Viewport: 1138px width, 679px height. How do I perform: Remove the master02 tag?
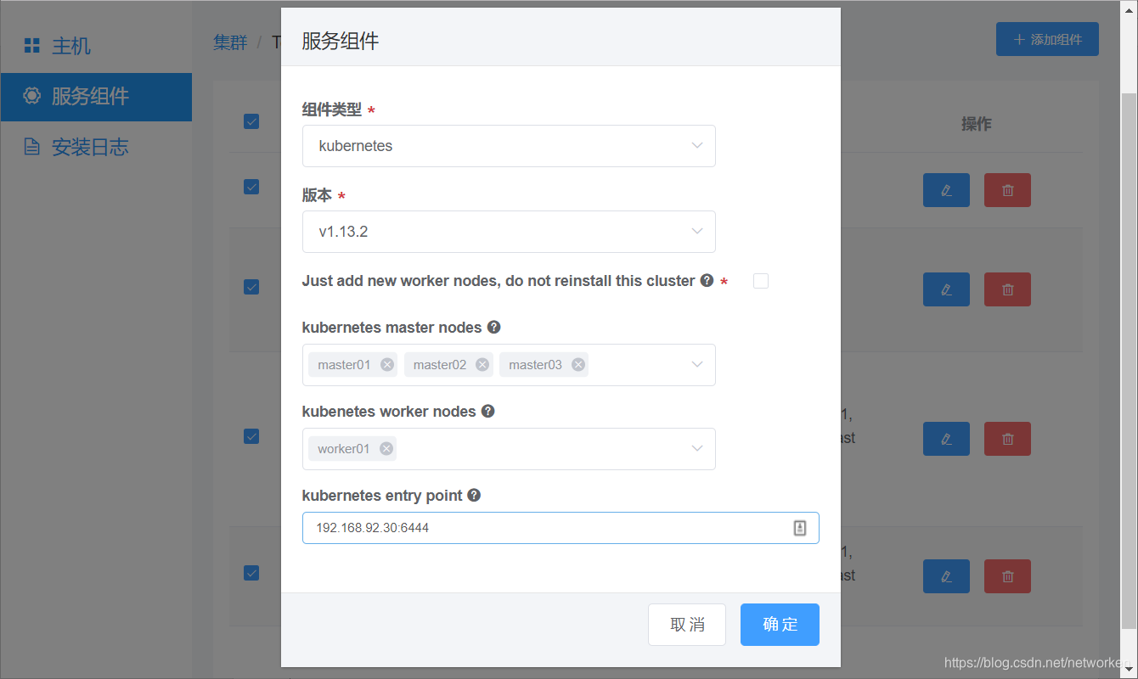(482, 365)
